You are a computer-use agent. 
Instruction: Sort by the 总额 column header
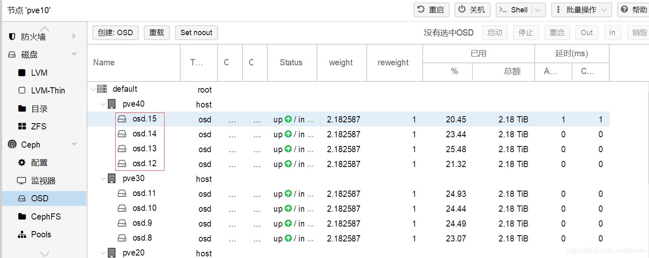504,72
